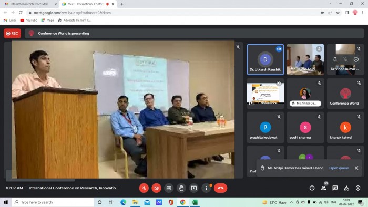Toggle closed captions
Image resolution: width=368 pixels, height=207 pixels.
169,188
